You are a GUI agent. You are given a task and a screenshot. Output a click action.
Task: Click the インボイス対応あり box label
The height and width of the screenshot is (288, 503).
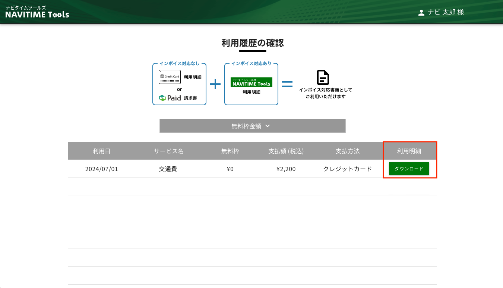pyautogui.click(x=251, y=63)
